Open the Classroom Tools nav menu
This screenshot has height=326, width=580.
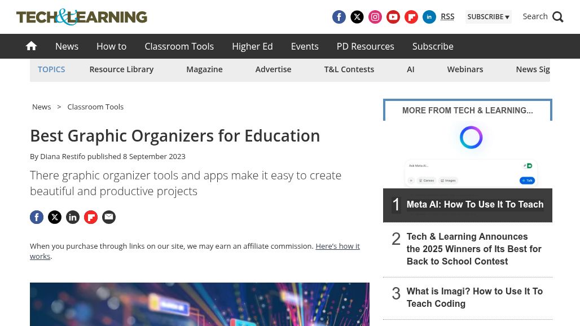[x=179, y=46]
